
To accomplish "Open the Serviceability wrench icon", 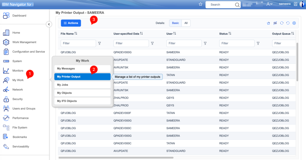I will click(x=6, y=146).
